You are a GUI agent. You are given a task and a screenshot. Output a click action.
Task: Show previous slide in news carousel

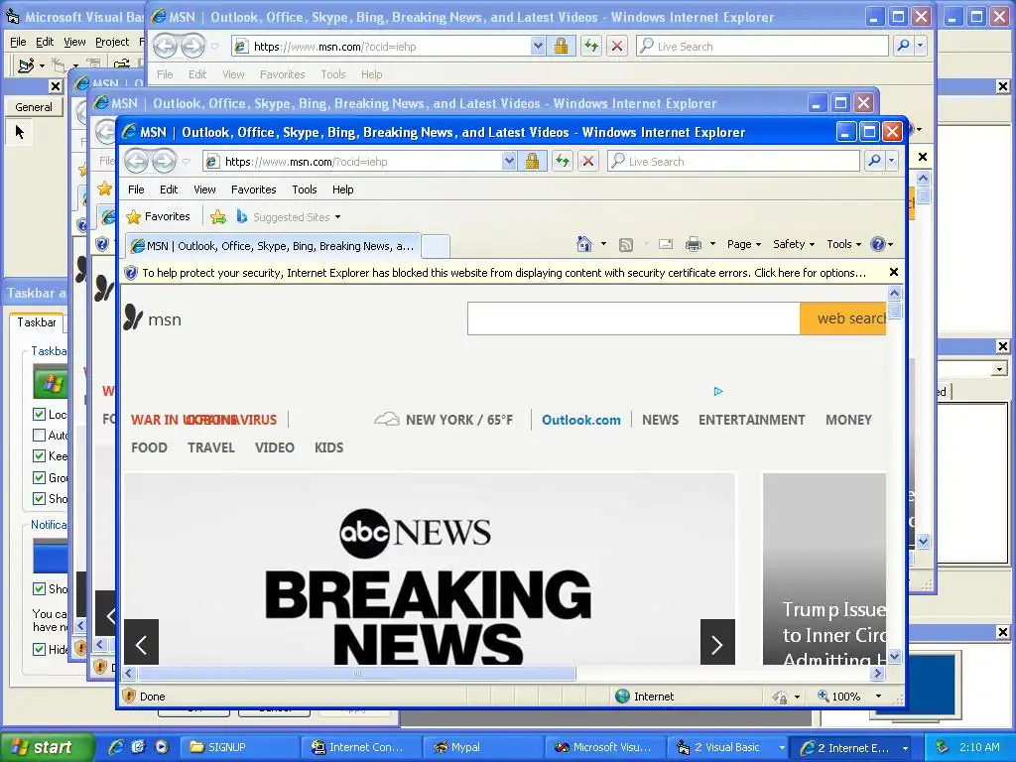141,642
